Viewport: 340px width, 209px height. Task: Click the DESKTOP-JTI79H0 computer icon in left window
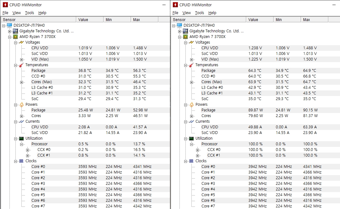9,25
